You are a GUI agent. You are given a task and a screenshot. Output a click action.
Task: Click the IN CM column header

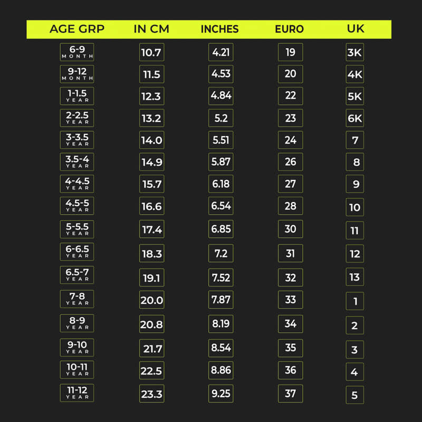tap(151, 29)
